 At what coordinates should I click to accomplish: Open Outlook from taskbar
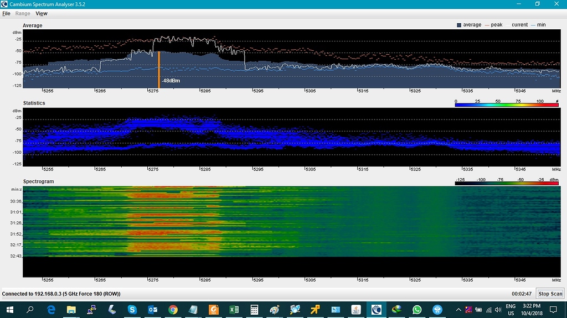click(x=153, y=310)
